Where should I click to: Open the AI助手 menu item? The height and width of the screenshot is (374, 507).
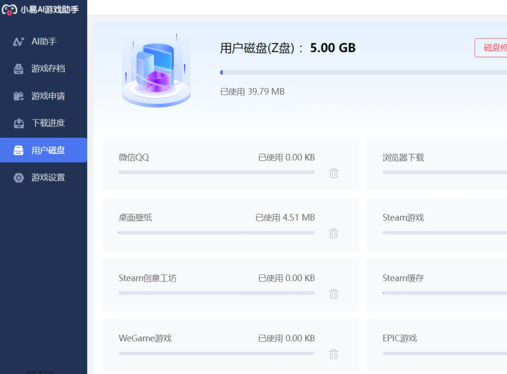44,42
